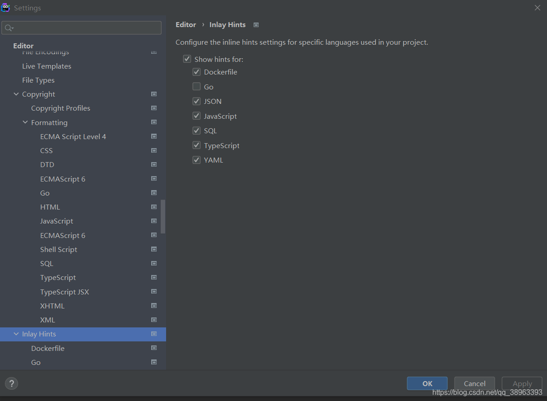Select Copyright Profiles in tree
Image resolution: width=547 pixels, height=401 pixels.
click(60, 108)
